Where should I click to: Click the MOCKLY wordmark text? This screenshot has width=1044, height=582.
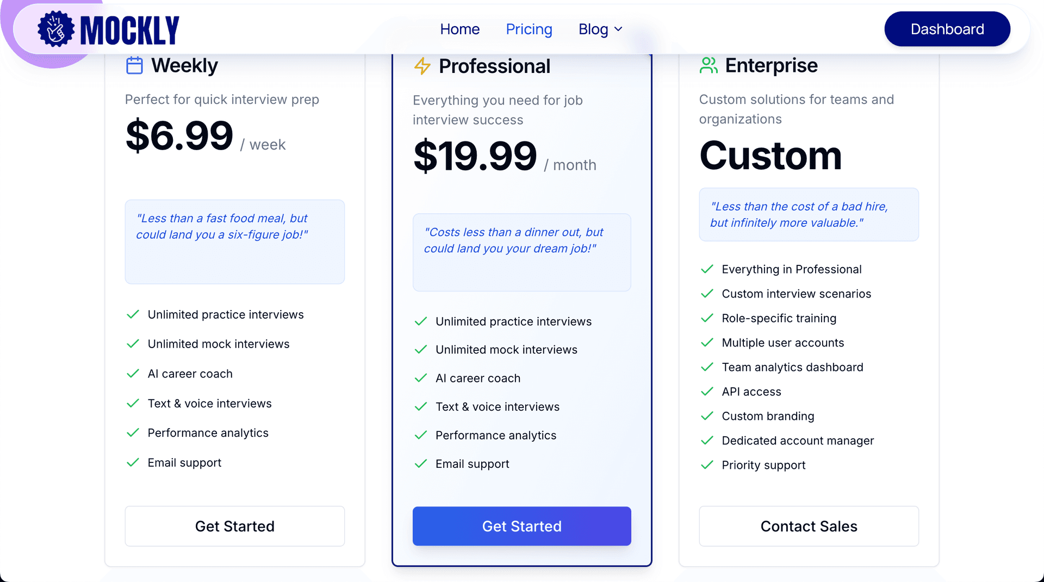coord(129,30)
